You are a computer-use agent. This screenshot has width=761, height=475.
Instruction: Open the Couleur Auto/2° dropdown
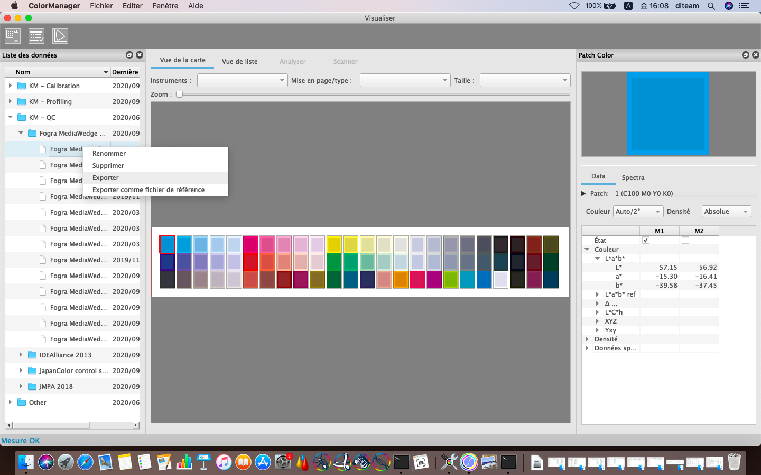(638, 211)
